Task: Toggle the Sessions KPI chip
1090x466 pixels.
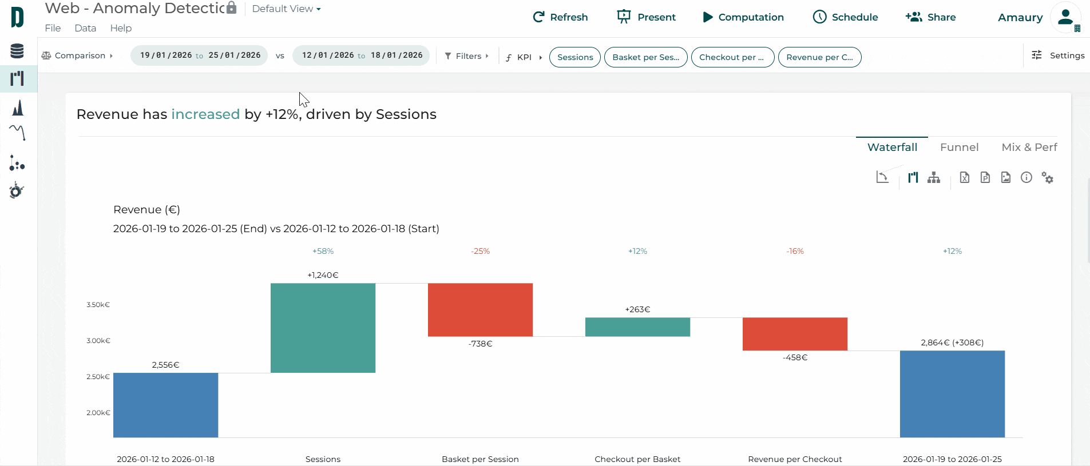Action: 575,57
